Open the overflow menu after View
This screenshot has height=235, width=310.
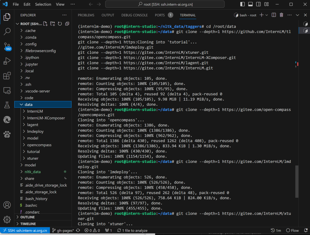73,4
